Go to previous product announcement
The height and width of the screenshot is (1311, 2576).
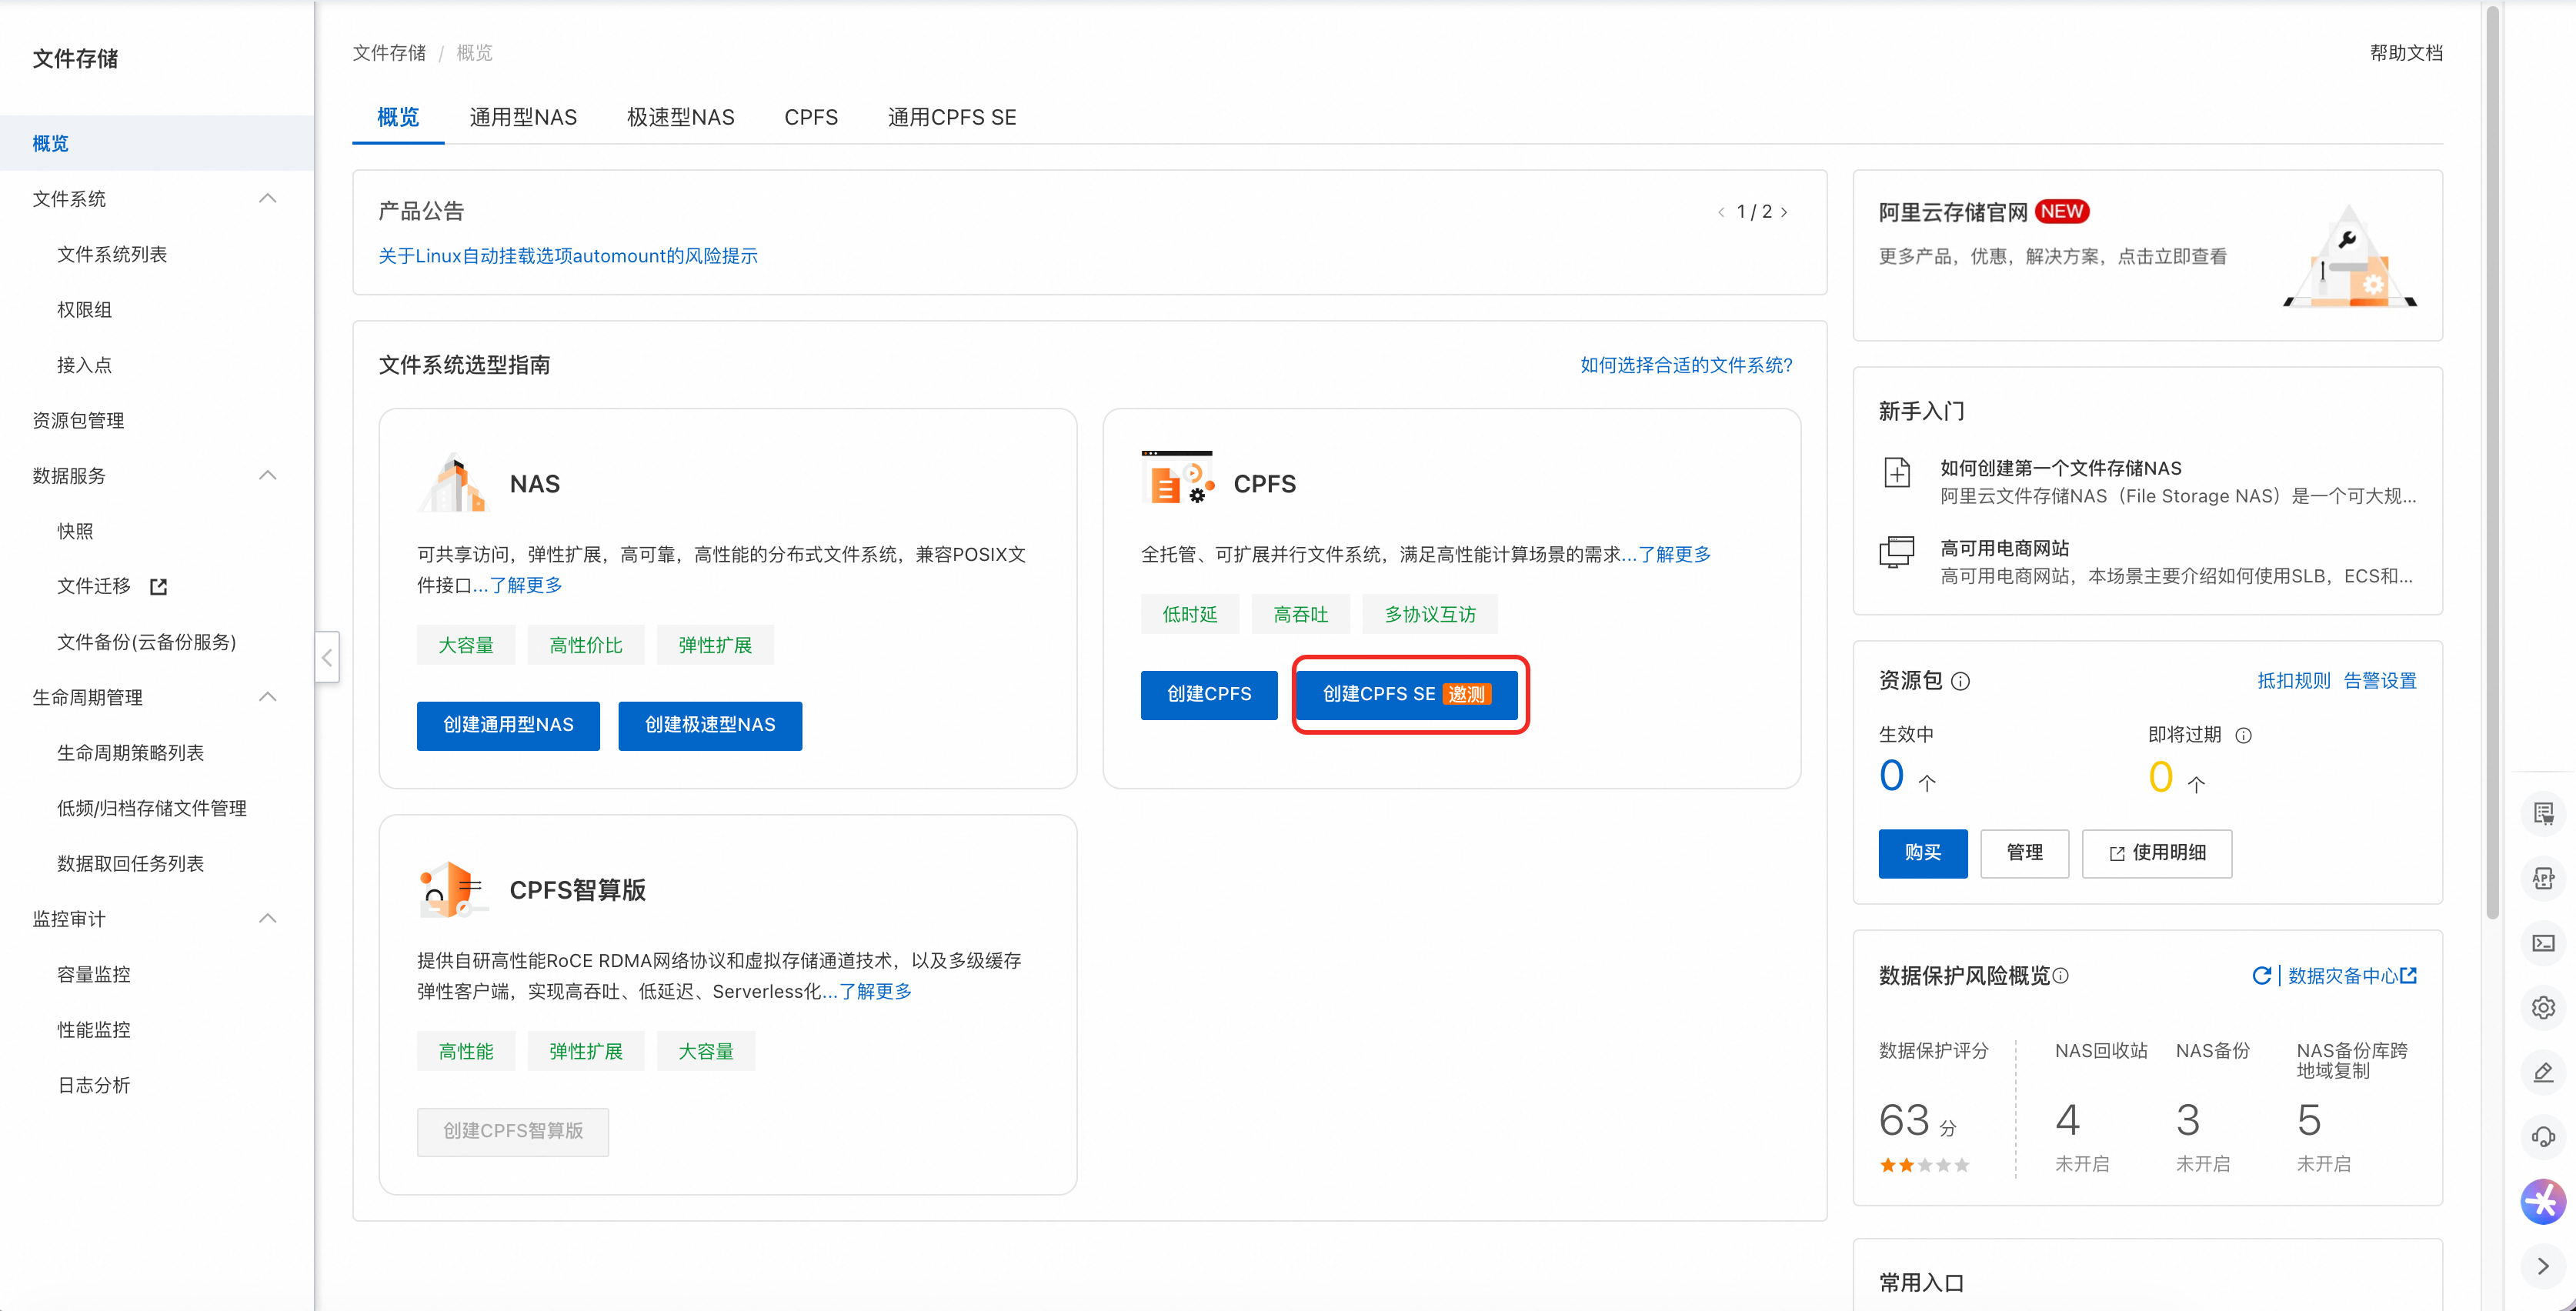pyautogui.click(x=1721, y=212)
